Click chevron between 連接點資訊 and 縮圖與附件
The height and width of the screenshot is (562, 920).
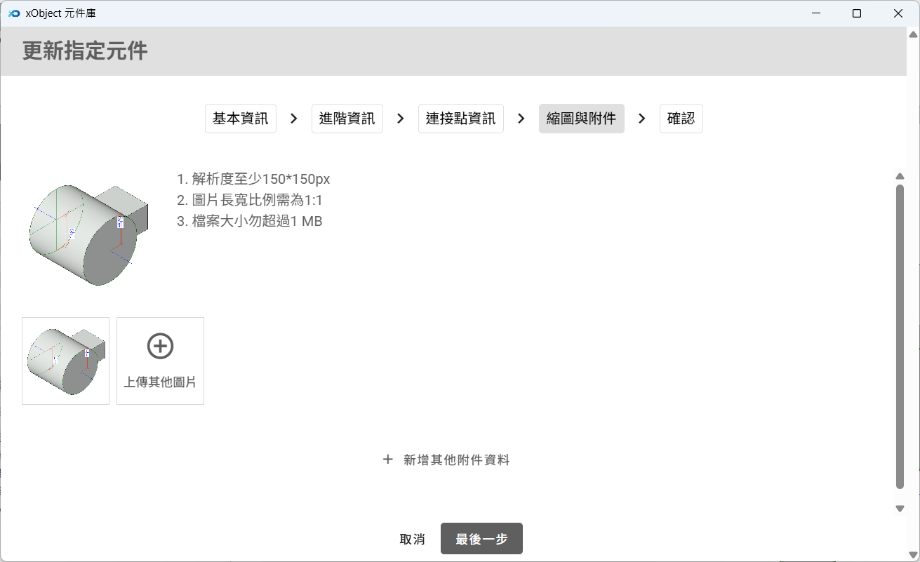[521, 119]
